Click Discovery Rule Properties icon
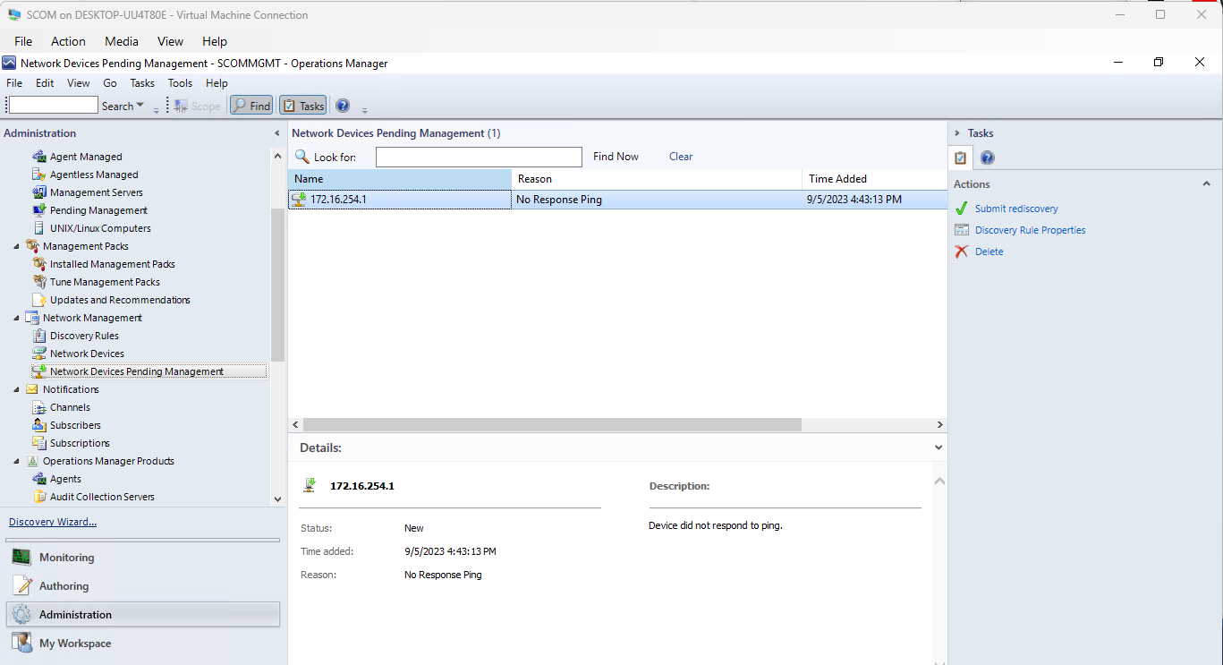 [962, 230]
